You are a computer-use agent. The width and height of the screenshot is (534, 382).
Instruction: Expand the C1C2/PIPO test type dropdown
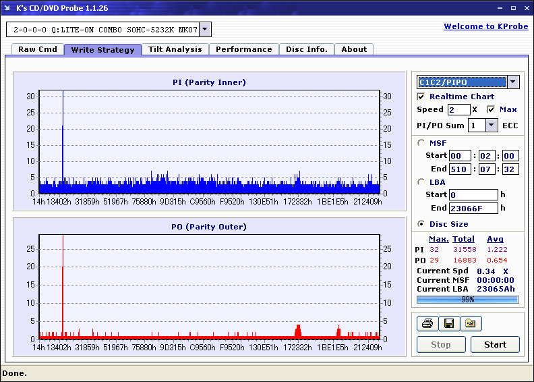click(513, 82)
